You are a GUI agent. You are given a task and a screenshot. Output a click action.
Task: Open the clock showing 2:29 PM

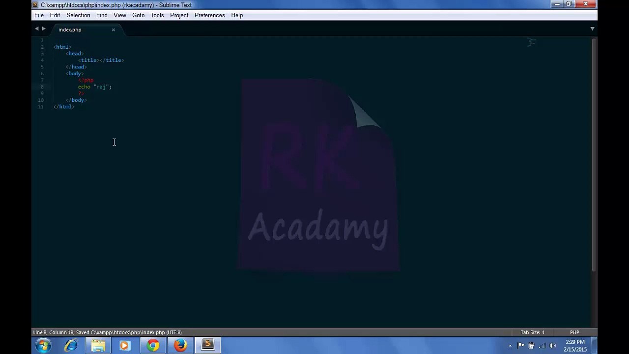[x=575, y=346]
